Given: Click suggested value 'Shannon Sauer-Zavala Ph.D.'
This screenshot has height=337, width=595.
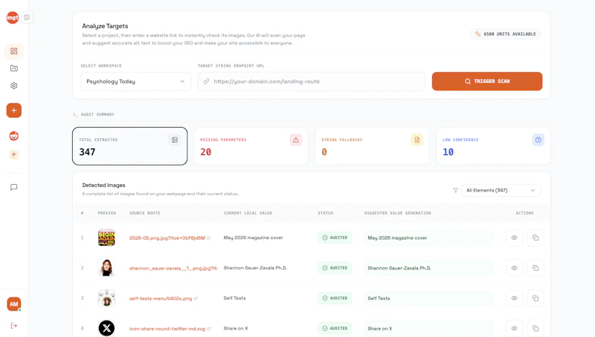Looking at the screenshot, I should pos(428,268).
